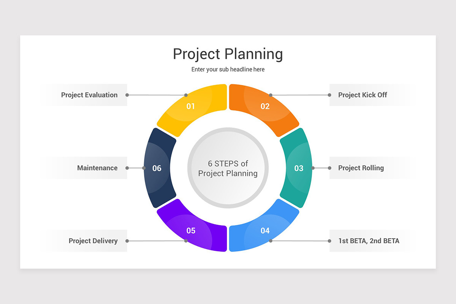Click the center 6 STEPS circle

pos(228,168)
